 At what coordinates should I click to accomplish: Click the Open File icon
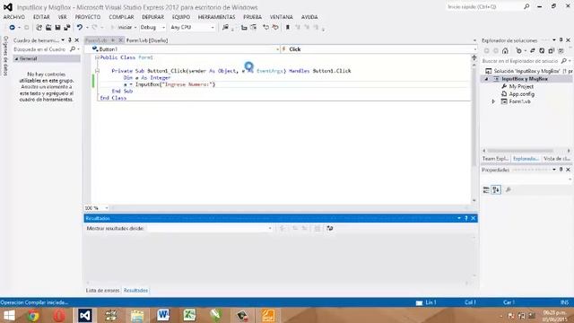pos(48,28)
